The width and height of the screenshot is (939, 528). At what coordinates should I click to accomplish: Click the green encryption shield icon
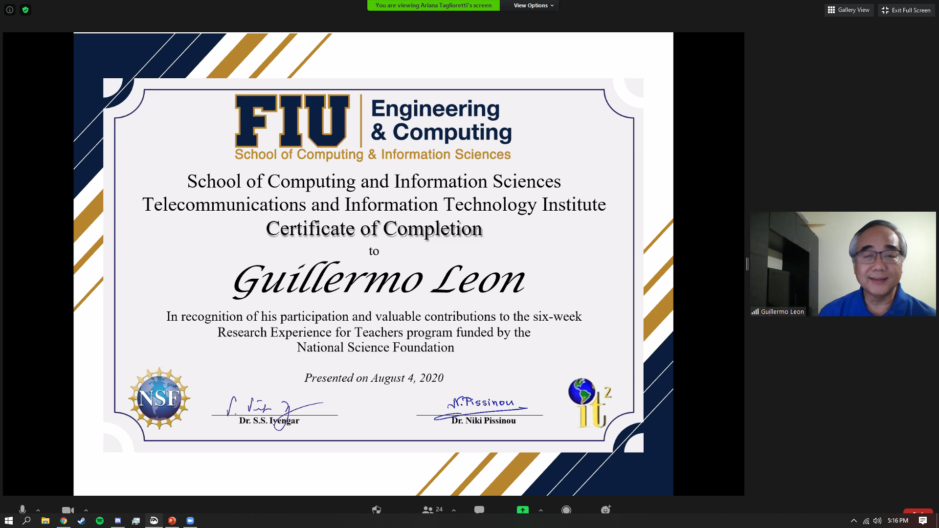tap(25, 10)
